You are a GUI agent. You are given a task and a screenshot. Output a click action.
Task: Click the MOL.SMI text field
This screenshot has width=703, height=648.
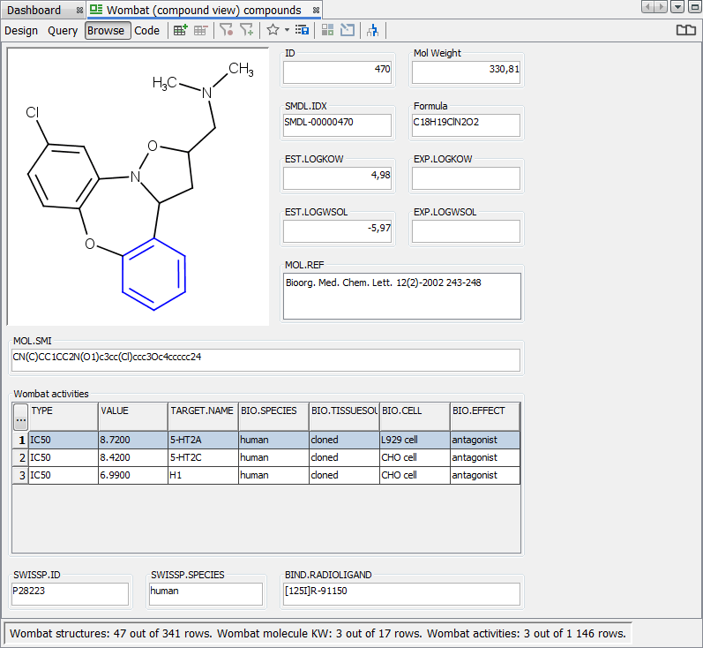click(265, 359)
